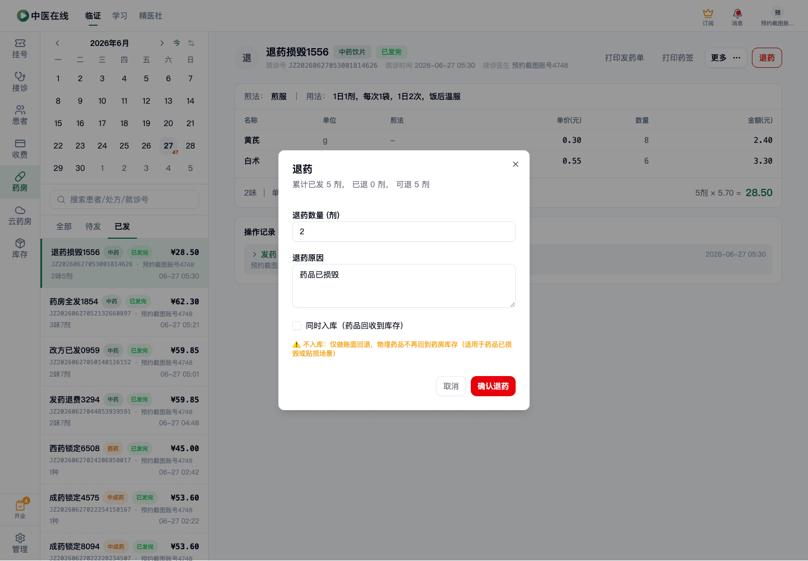This screenshot has width=808, height=561.
Task: Click the 搜索患者/处方/就诊号 field
Action: coord(125,200)
